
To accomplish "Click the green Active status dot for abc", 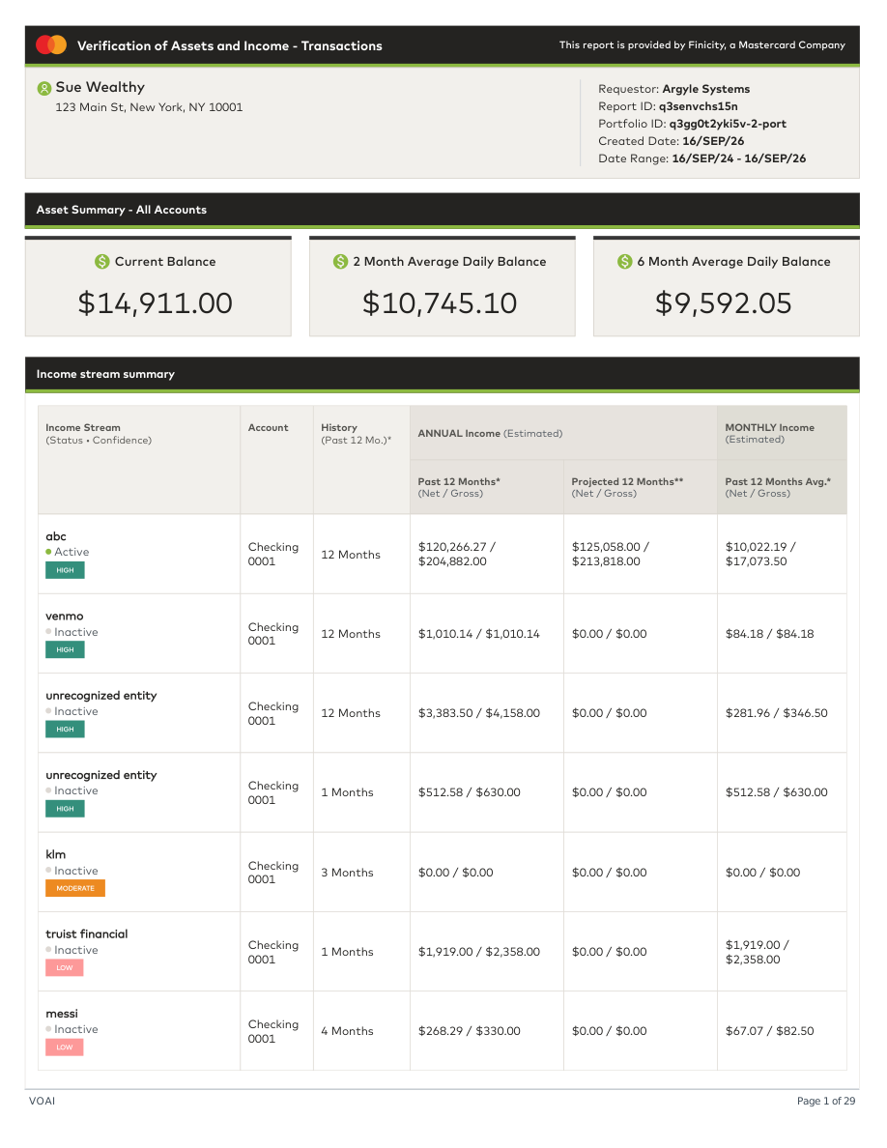I will (48, 552).
